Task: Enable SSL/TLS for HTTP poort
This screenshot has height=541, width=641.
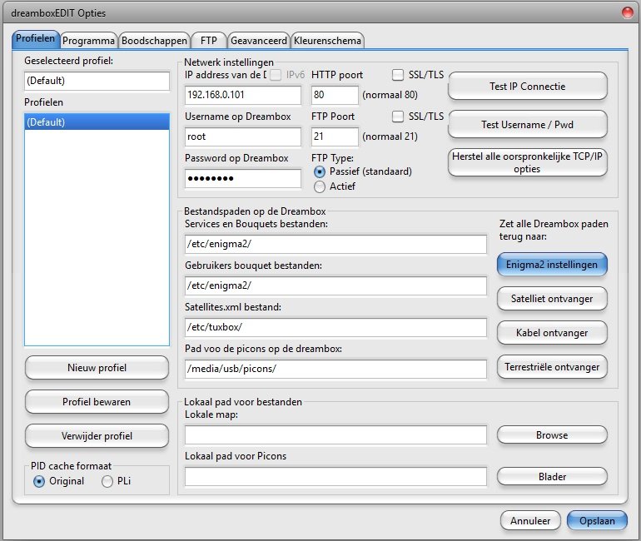Action: tap(398, 75)
